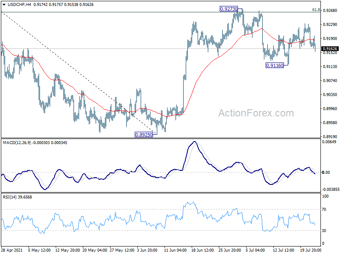Click the current price marker 0.91626
Viewport: 340px width, 255px height.
[x=330, y=49]
